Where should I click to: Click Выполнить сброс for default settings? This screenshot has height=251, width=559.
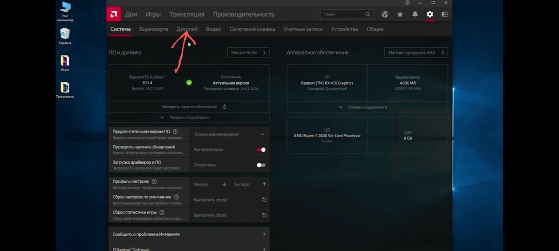(x=229, y=200)
